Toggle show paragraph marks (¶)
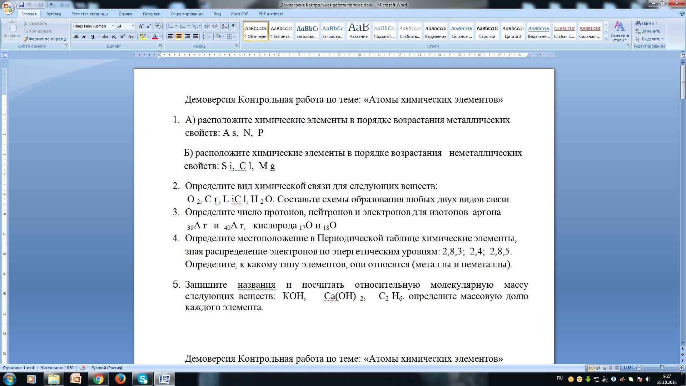The height and width of the screenshot is (386, 686). (x=234, y=26)
